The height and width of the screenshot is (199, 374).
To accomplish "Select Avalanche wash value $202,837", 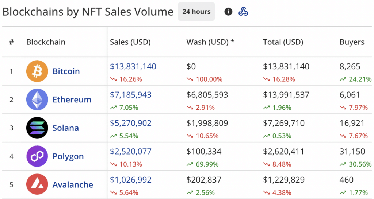I will click(204, 180).
